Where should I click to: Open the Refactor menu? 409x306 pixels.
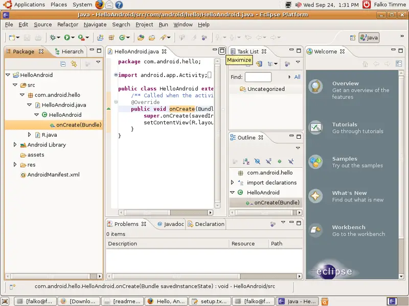pyautogui.click(x=68, y=24)
